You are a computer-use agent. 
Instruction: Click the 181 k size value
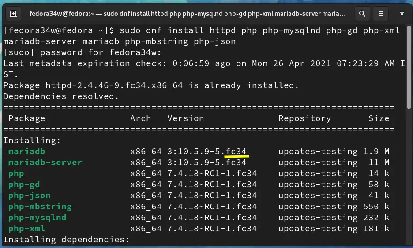point(376,229)
